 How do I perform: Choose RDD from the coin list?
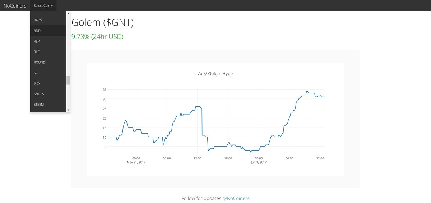point(48,31)
